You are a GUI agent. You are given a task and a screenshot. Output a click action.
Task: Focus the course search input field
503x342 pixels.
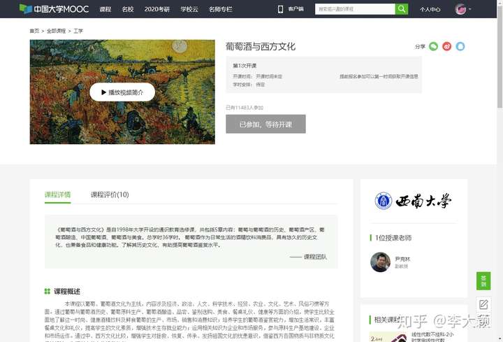click(355, 9)
